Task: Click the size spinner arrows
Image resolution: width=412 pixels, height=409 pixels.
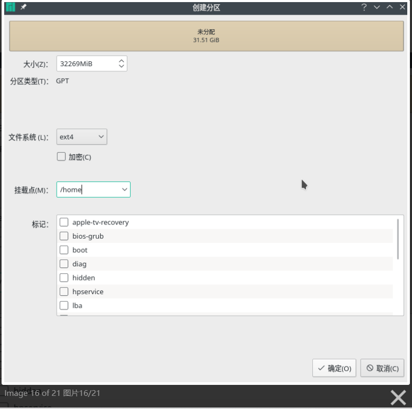Action: [x=122, y=64]
